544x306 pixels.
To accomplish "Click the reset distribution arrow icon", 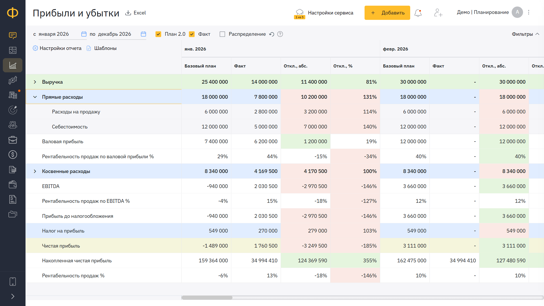I will click(x=272, y=34).
